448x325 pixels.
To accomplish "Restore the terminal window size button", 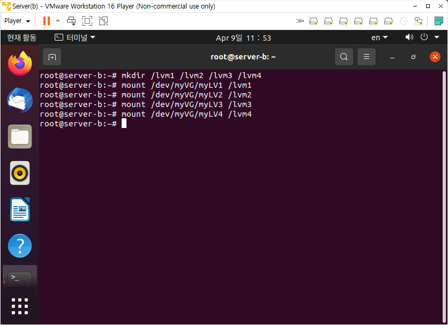I will pyautogui.click(x=413, y=57).
